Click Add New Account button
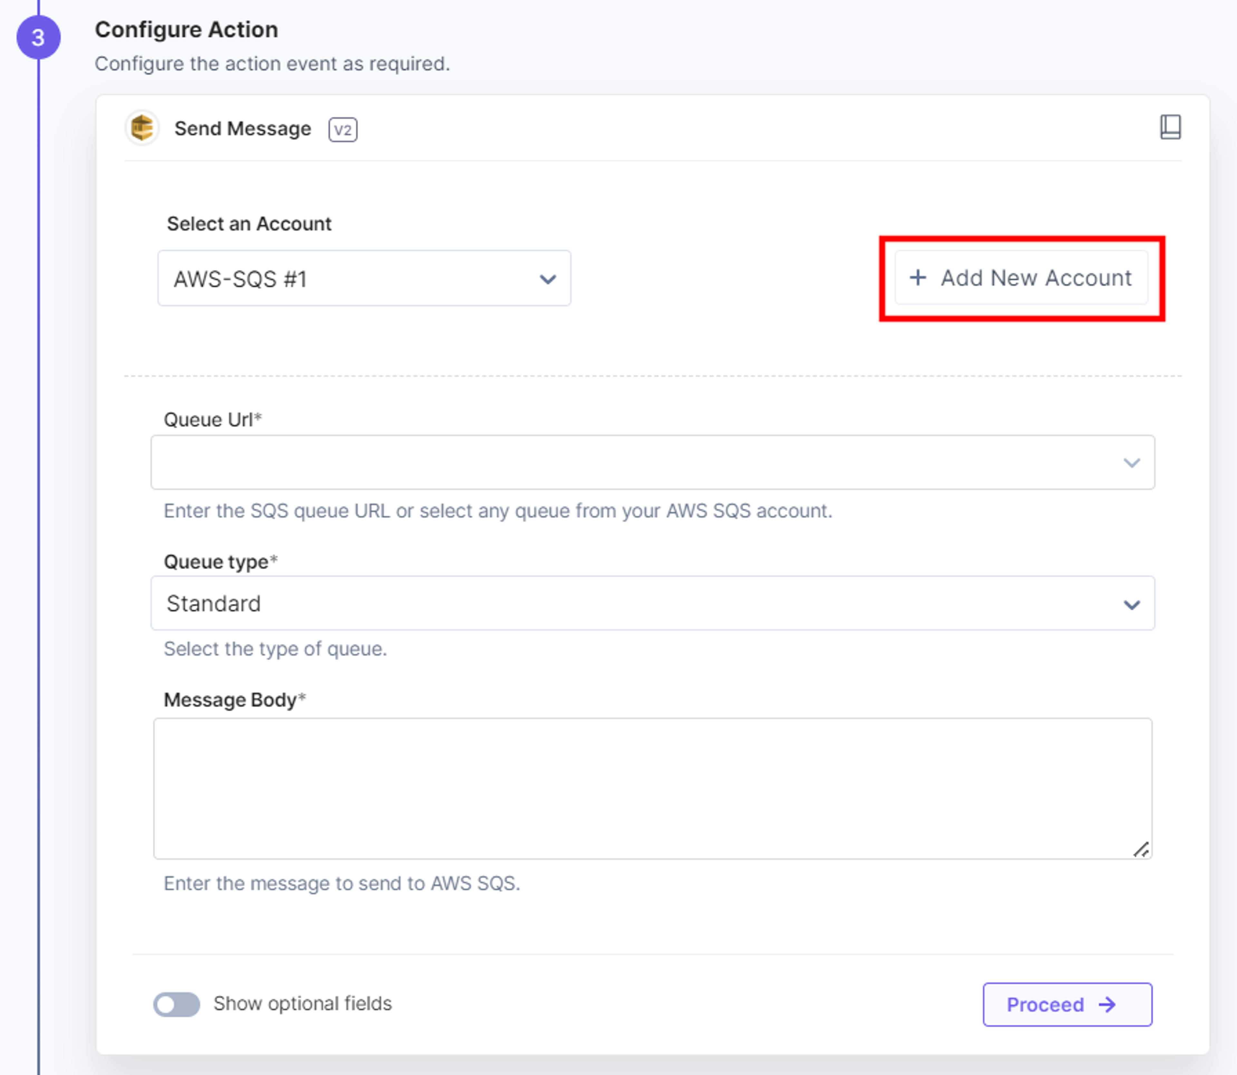The image size is (1237, 1075). 1021,278
